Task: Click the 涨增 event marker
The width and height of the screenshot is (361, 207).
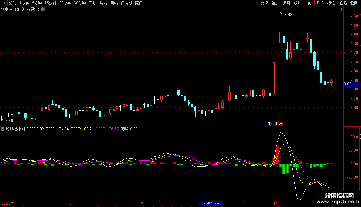Action: click(x=279, y=124)
